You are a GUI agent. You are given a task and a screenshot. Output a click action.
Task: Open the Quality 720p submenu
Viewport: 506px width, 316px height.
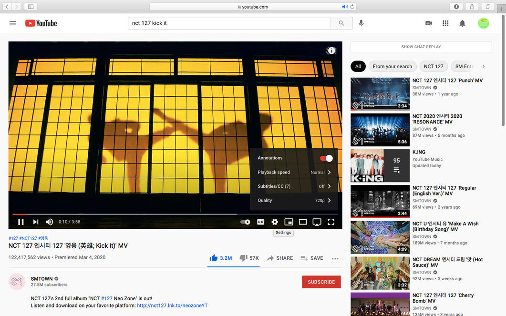(x=294, y=201)
